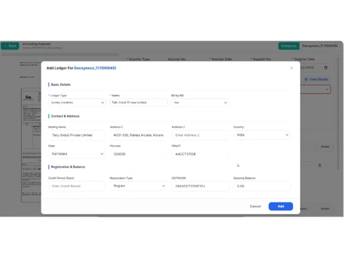Open the invoice document preview thumbnail
Viewport: 344px width, 258px height.
tap(31, 145)
